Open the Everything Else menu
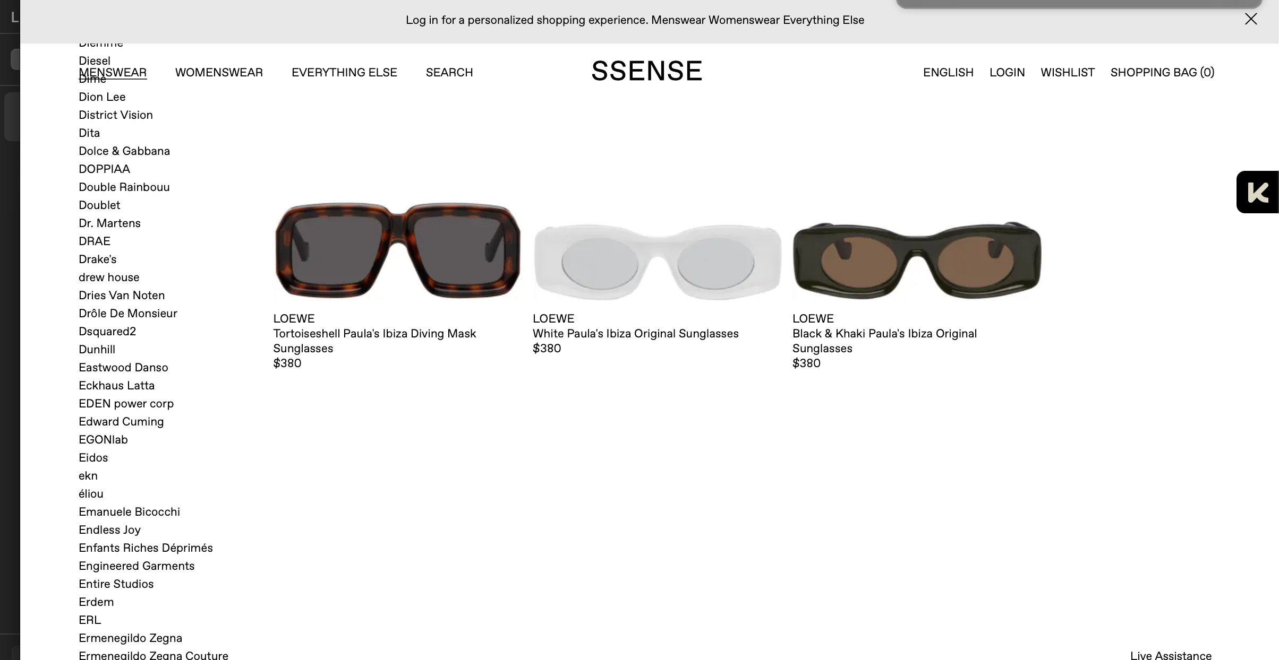Screen dimensions: 1279x660 [x=344, y=72]
